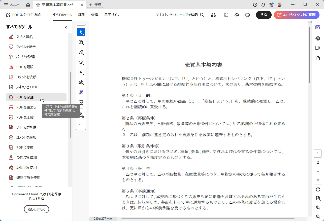
Task: Click the さらに詳しく button
Action: pyautogui.click(x=36, y=209)
